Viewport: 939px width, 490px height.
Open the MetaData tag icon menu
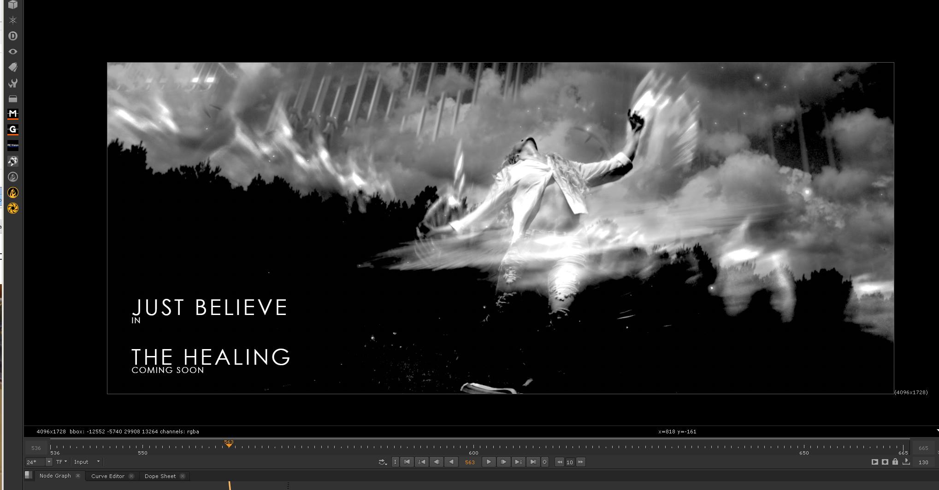[x=13, y=67]
